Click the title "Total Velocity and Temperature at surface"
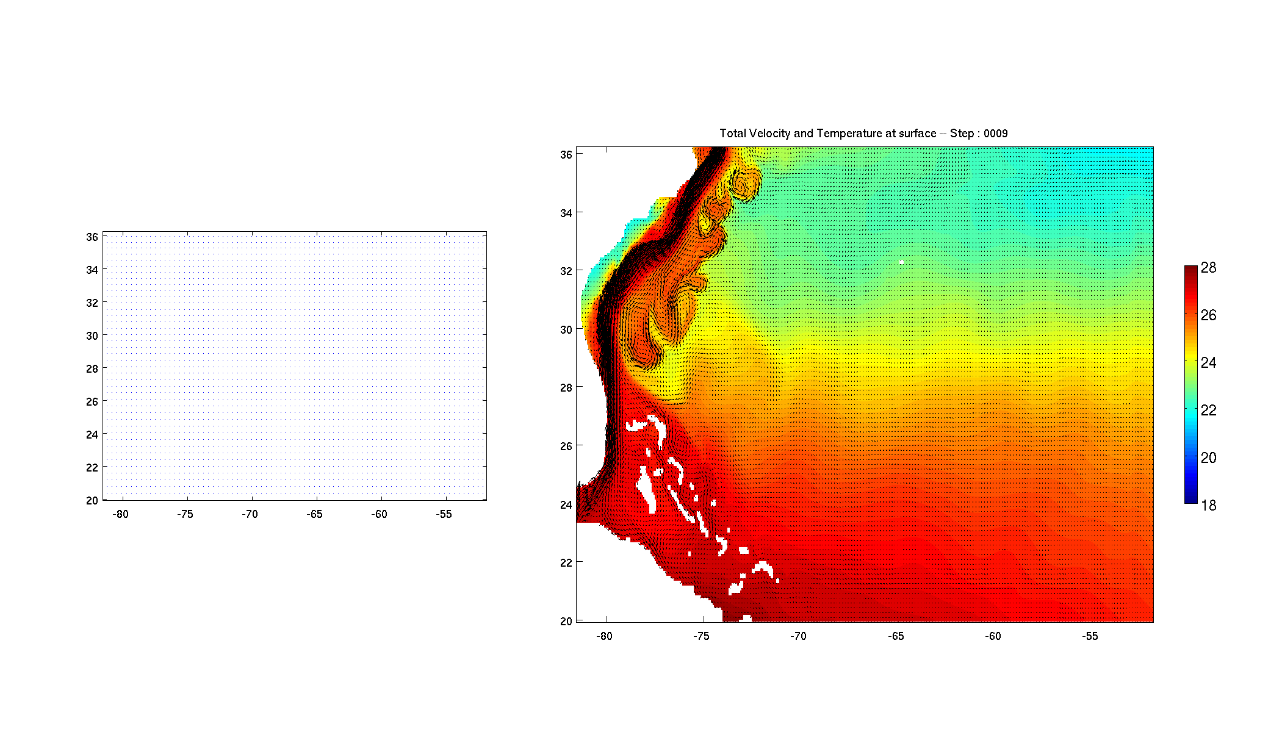The height and width of the screenshot is (732, 1282). (828, 133)
